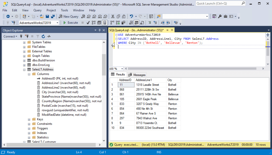Expand the dbo.ErrorLog table node

[24, 65]
